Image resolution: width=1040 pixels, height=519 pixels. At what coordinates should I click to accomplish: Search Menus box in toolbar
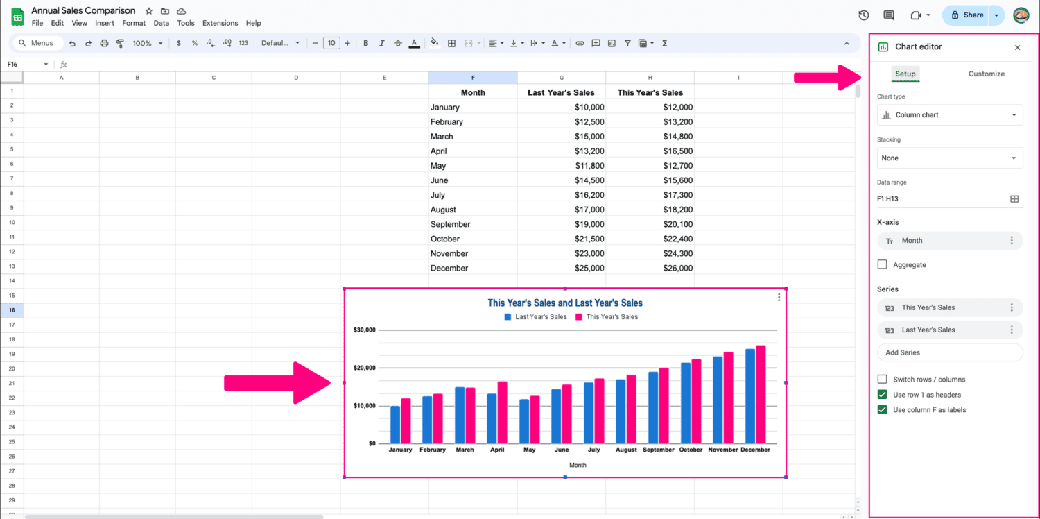coord(39,43)
